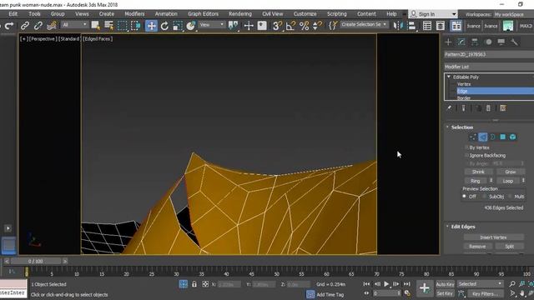Click the Configure Modifier Sets icon

503,108
